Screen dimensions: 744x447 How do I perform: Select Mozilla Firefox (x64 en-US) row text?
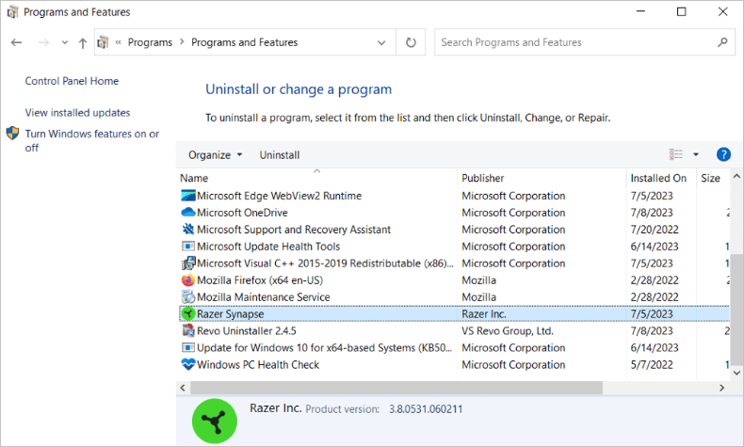[x=260, y=280]
